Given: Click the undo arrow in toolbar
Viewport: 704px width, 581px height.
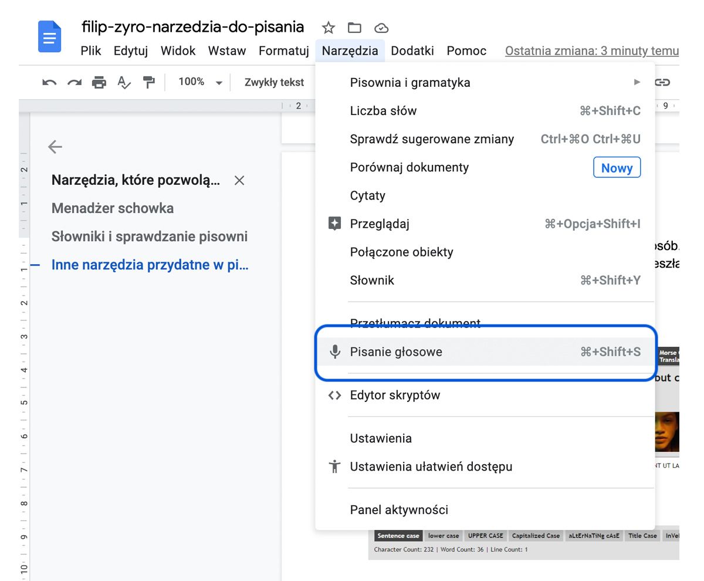Looking at the screenshot, I should coord(49,83).
